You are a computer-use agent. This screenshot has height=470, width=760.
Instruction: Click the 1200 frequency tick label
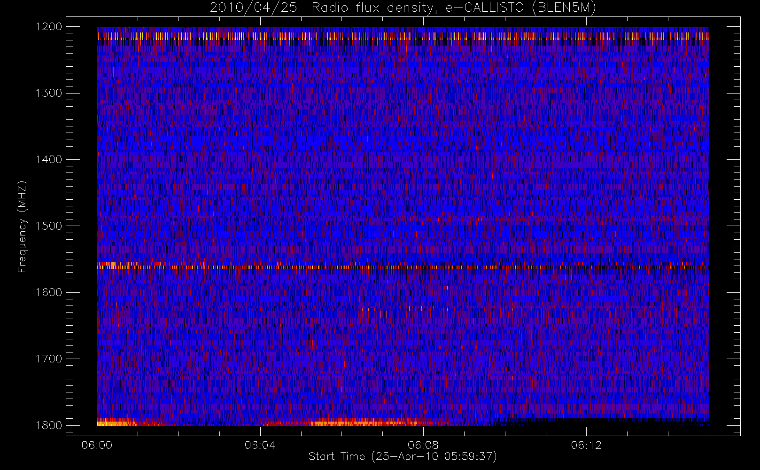49,27
